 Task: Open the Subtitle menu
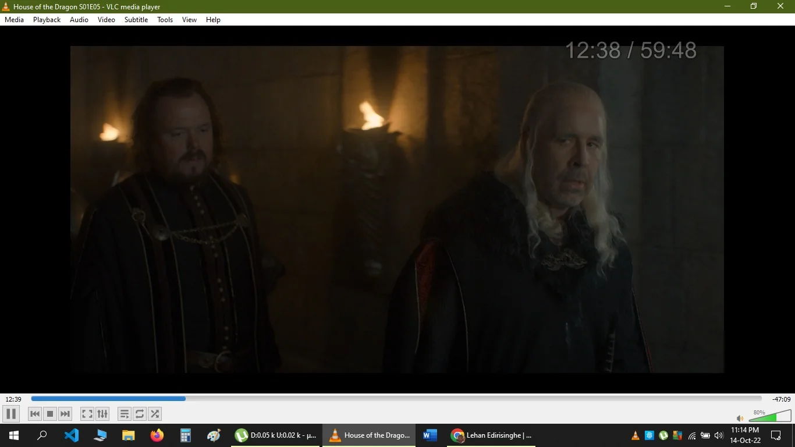(x=136, y=20)
